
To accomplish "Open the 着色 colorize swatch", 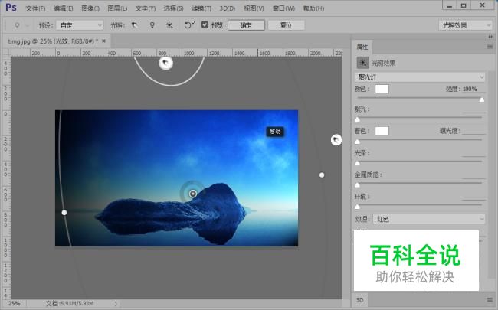I will coord(382,131).
